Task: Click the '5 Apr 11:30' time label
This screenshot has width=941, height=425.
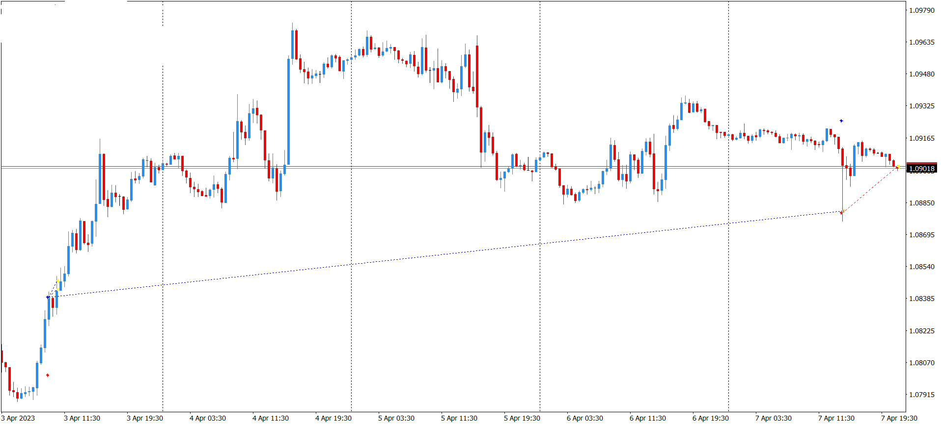Action: [x=459, y=418]
